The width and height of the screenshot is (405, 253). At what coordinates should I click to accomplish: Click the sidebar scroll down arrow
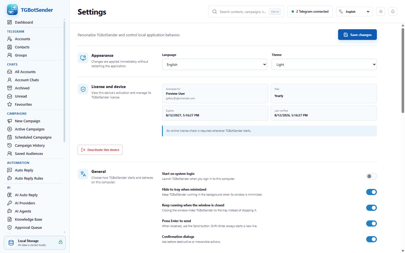pos(64,232)
